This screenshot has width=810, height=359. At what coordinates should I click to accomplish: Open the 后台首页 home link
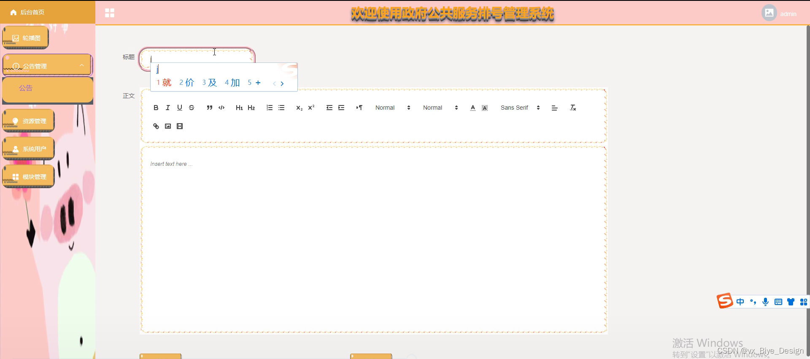[28, 12]
